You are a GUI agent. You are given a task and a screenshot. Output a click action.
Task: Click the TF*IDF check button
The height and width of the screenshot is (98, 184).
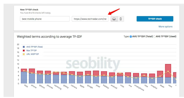point(155,19)
